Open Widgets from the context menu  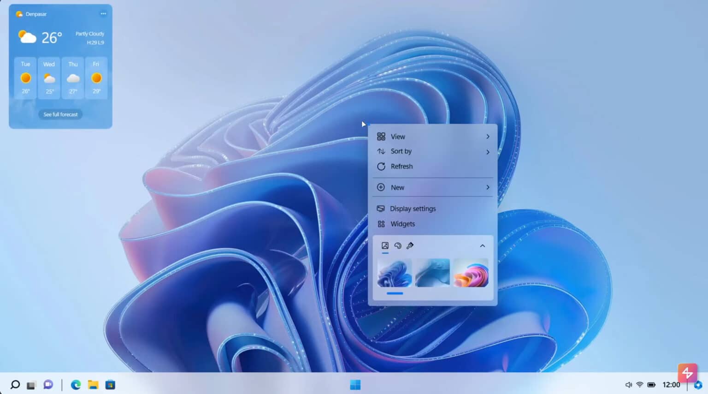click(403, 224)
